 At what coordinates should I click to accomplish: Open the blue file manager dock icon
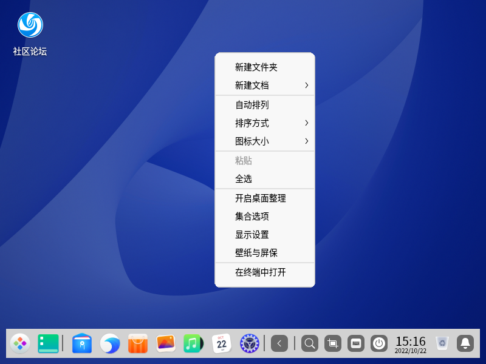click(82, 343)
